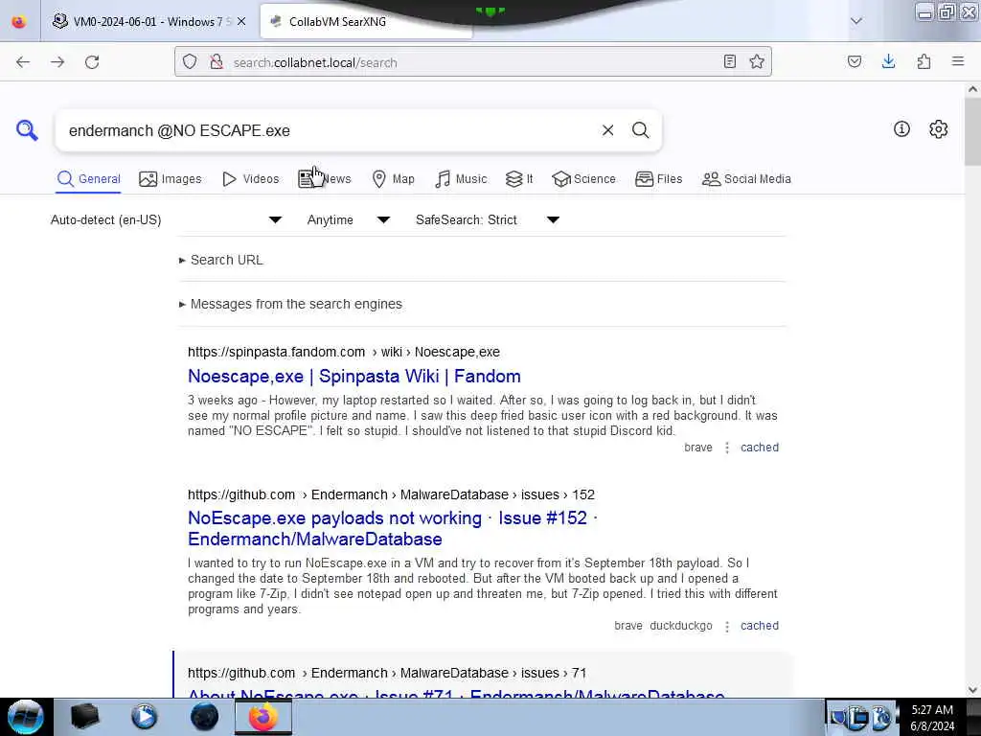Expand Search URL section

[x=221, y=260]
